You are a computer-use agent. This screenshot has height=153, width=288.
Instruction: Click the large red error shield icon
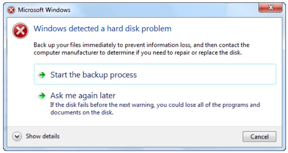[x=21, y=32]
